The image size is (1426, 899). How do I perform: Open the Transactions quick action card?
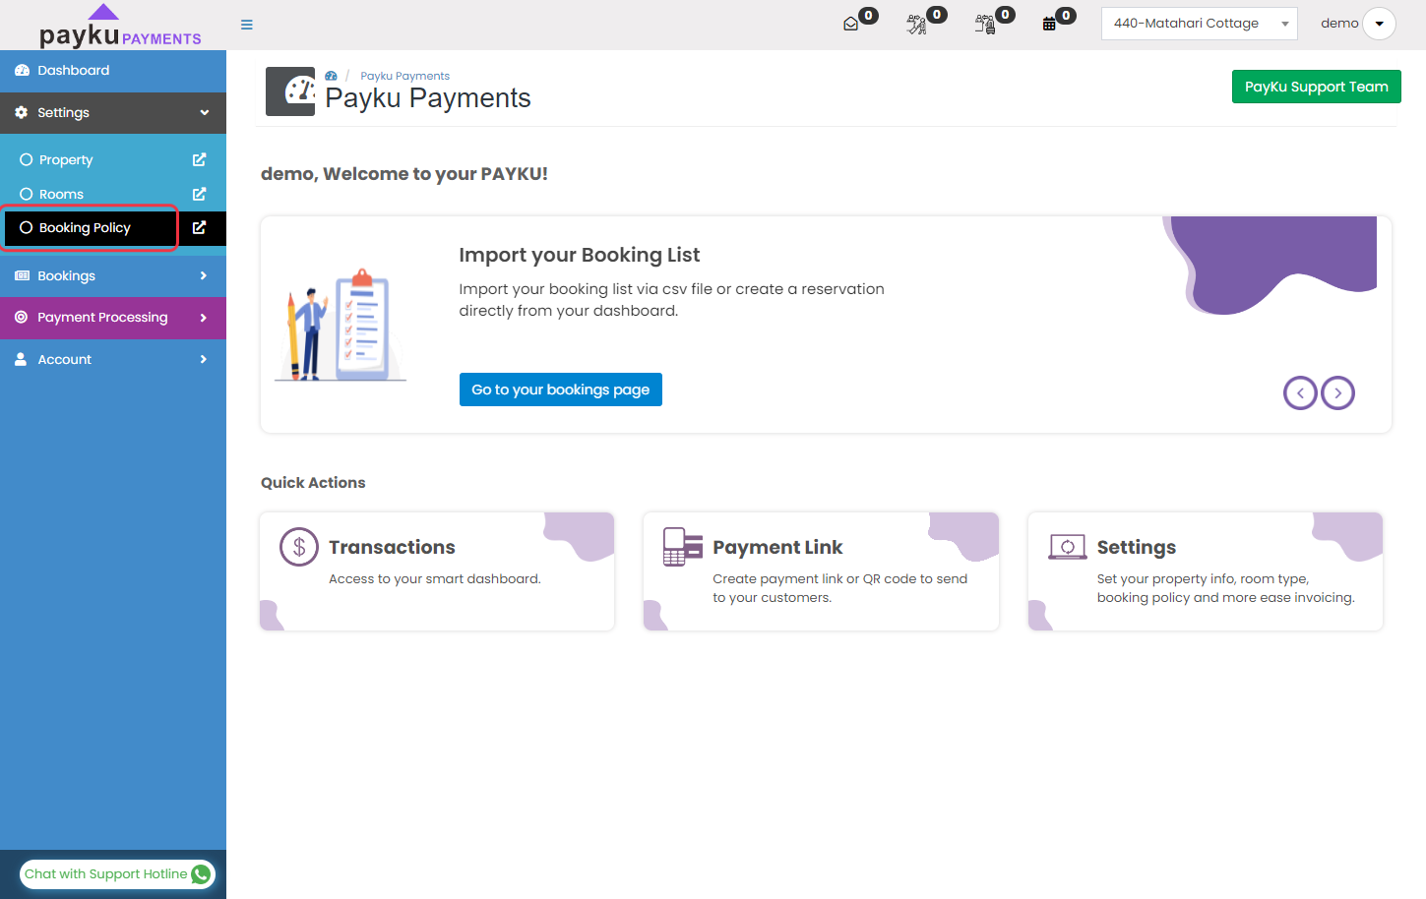(x=437, y=571)
